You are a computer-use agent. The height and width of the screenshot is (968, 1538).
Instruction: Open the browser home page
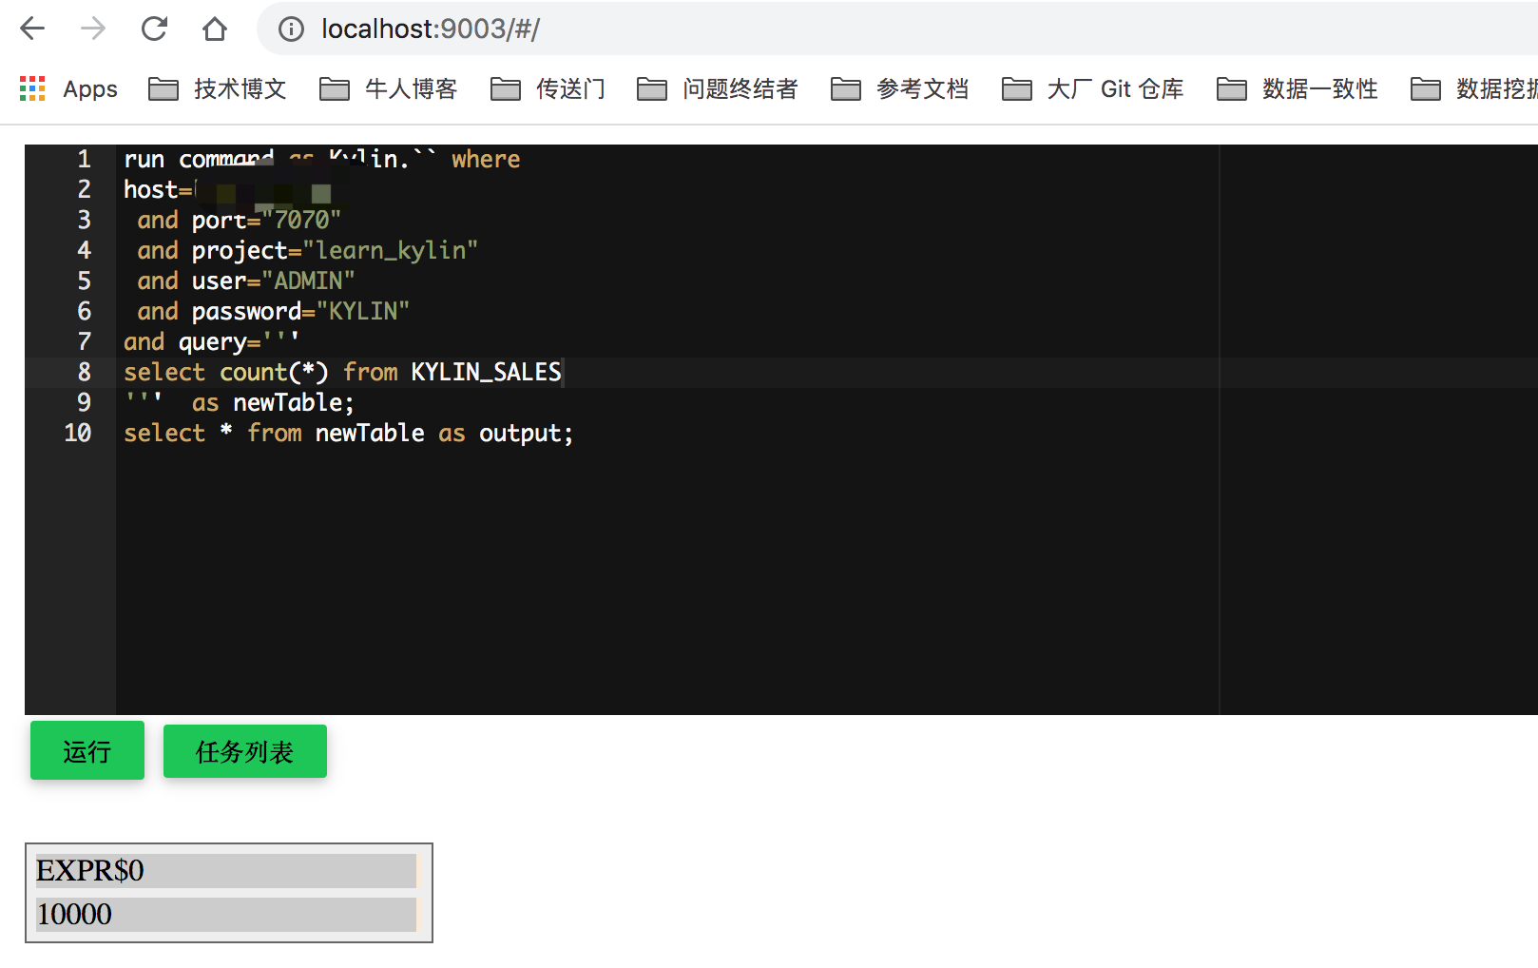214,29
